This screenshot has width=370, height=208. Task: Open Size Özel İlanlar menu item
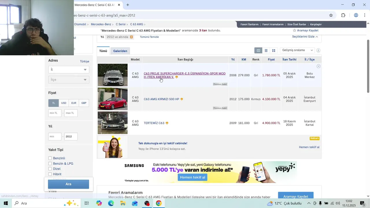tap(297, 25)
